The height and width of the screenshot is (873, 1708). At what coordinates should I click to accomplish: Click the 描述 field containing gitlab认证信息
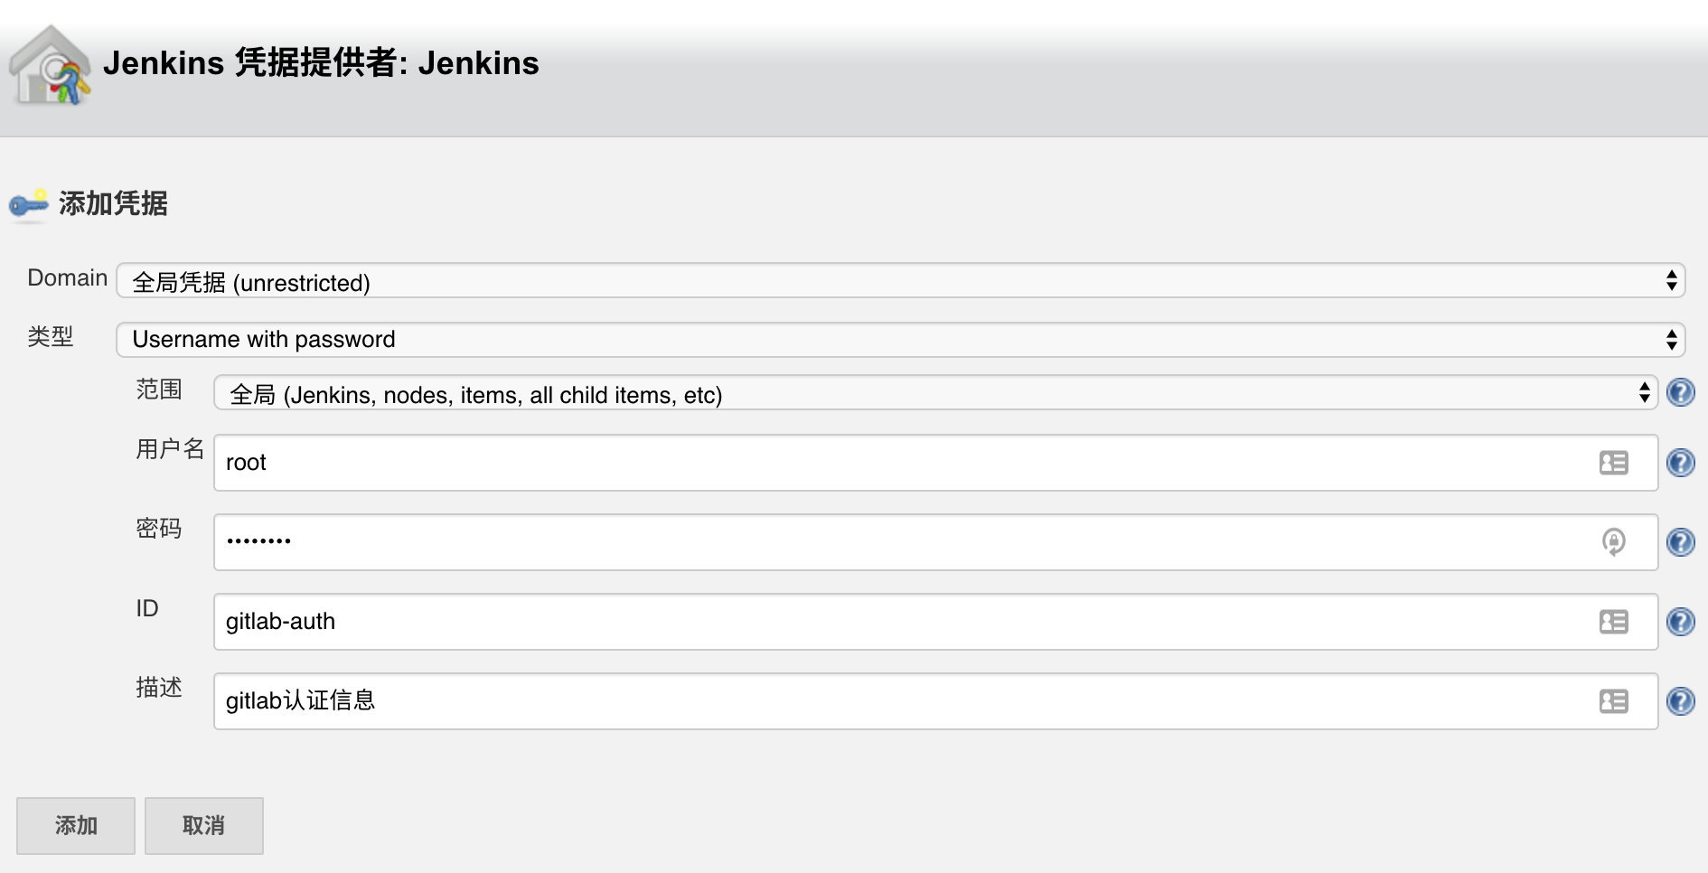pos(935,701)
